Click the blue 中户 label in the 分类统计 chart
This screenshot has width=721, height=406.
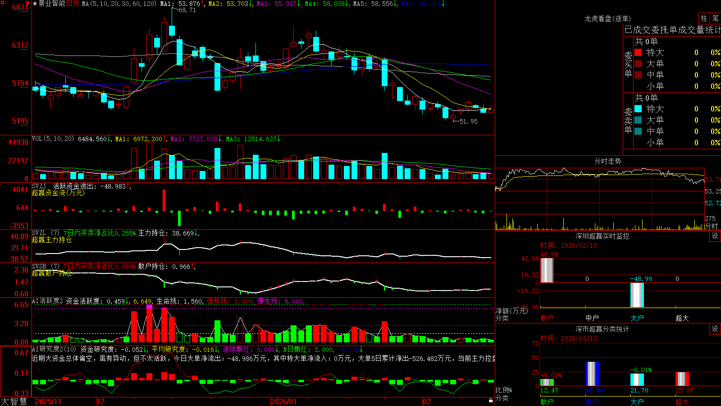pos(592,401)
